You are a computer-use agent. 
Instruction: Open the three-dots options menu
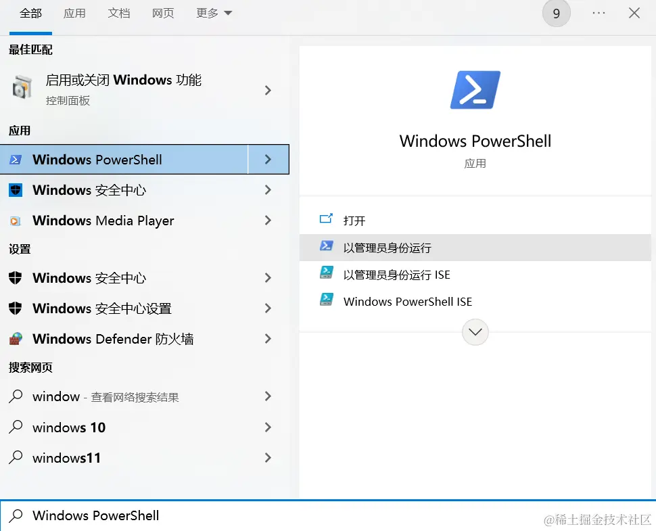point(599,13)
